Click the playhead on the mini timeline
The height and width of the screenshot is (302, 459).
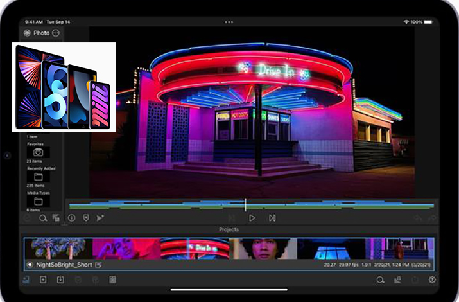coord(245,205)
